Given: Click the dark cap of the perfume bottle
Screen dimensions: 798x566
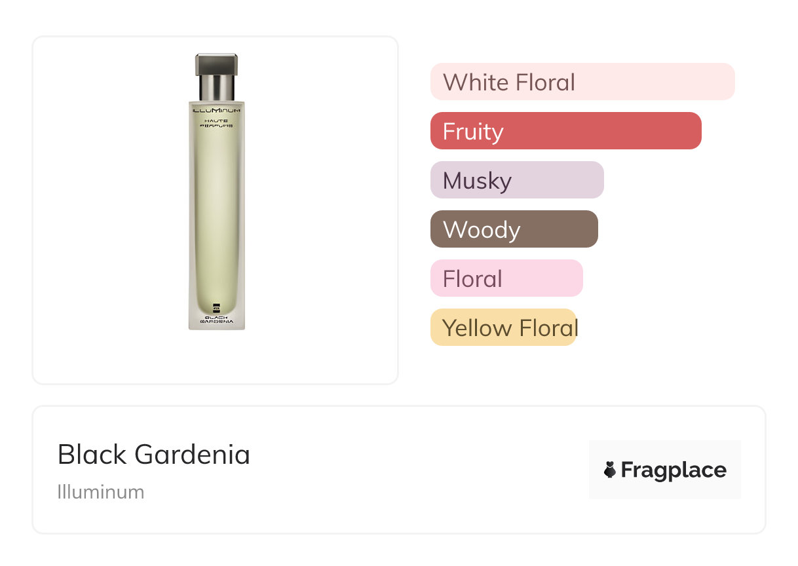Looking at the screenshot, I should pos(216,64).
